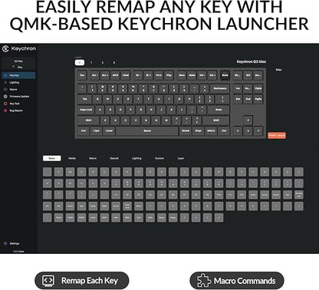Select the Enter key on keyboard
The width and height of the screenshot is (319, 290).
coord(219,110)
